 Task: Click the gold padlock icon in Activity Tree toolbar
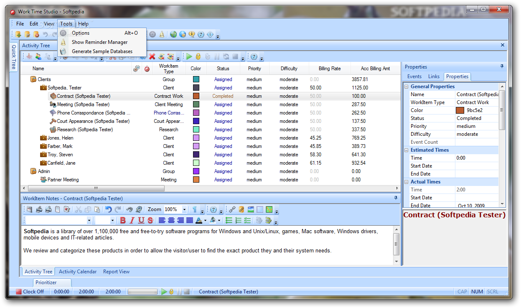pos(198,56)
